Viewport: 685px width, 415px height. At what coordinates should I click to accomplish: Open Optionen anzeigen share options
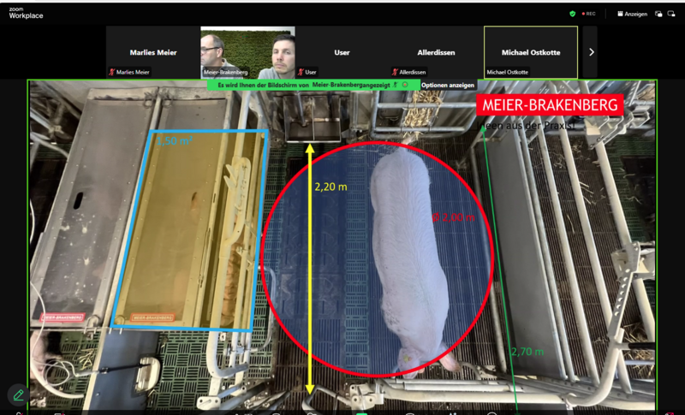pos(448,86)
